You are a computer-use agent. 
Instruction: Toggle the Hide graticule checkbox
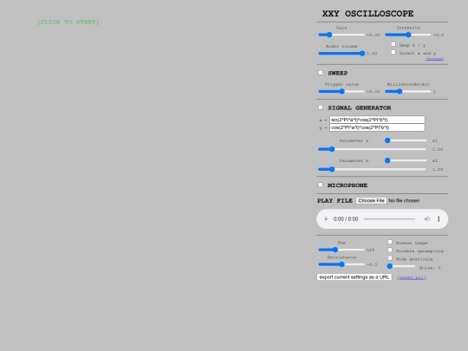390,258
